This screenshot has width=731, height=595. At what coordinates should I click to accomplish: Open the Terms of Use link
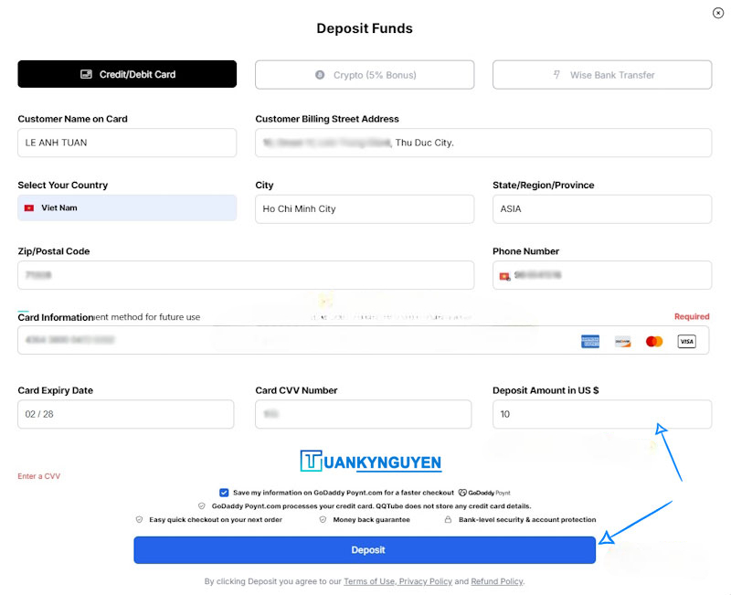[x=368, y=581]
